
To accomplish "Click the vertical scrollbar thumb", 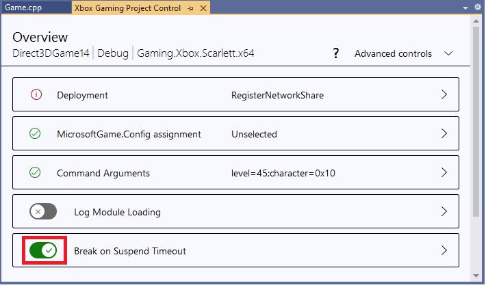I will coord(476,122).
